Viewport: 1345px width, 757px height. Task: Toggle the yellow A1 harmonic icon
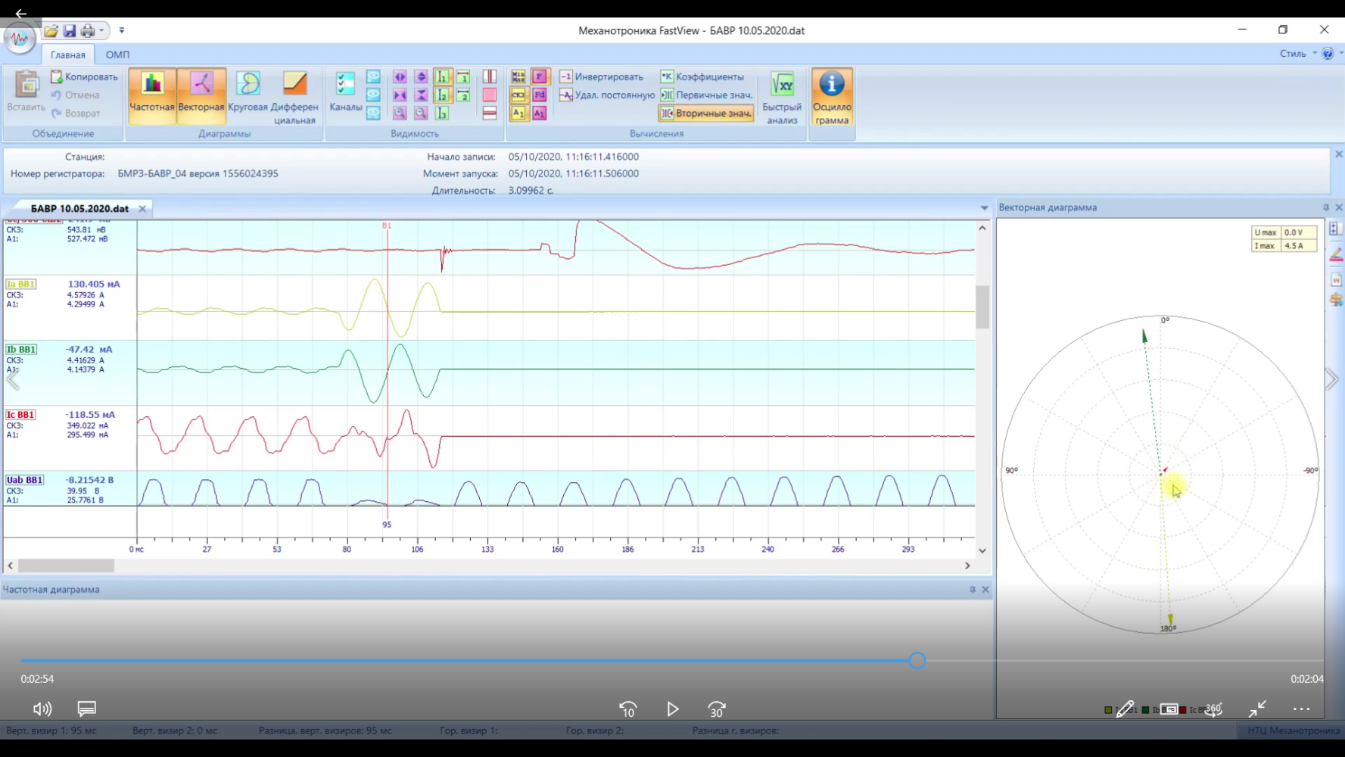518,113
